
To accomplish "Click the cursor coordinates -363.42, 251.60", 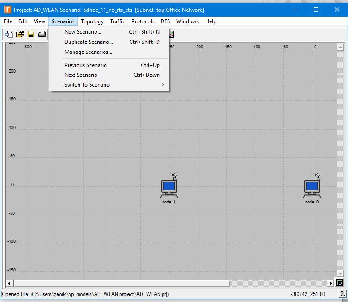I will pos(308,294).
